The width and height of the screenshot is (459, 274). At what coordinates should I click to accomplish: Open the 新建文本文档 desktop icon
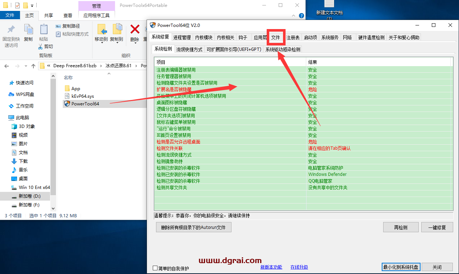click(x=329, y=10)
